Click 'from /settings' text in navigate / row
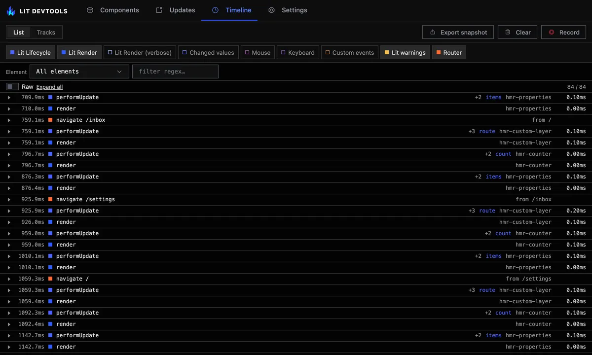Image resolution: width=592 pixels, height=355 pixels. pyautogui.click(x=528, y=279)
